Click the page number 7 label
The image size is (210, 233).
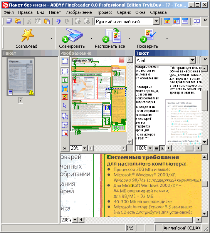[x=21, y=100]
